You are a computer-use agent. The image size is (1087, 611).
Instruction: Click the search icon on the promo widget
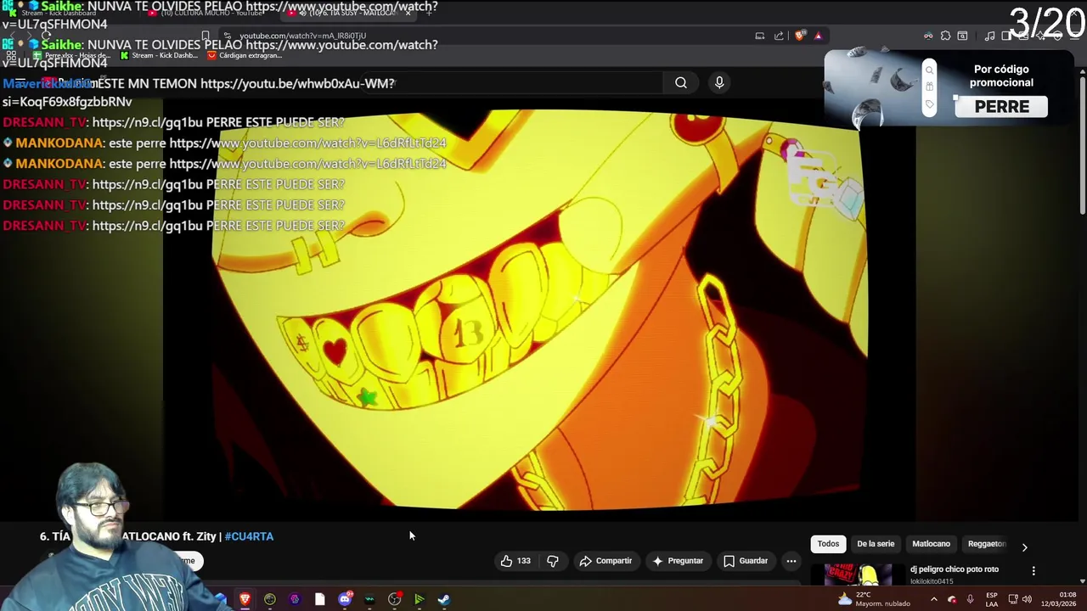click(x=929, y=70)
